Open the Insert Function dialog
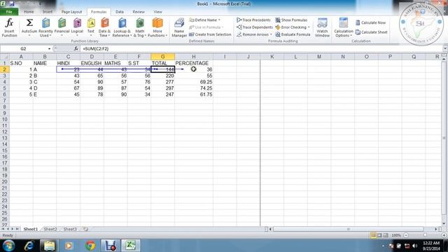The image size is (448, 252). click(9, 27)
